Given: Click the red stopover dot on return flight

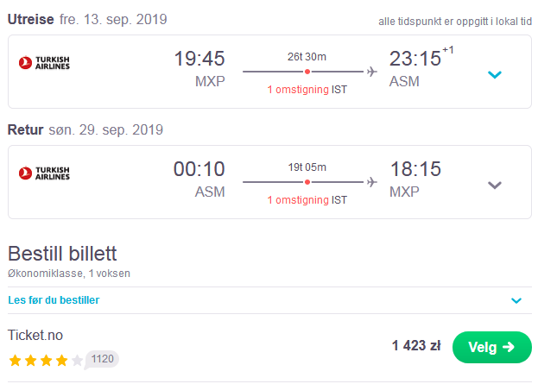Looking at the screenshot, I should 307,182.
